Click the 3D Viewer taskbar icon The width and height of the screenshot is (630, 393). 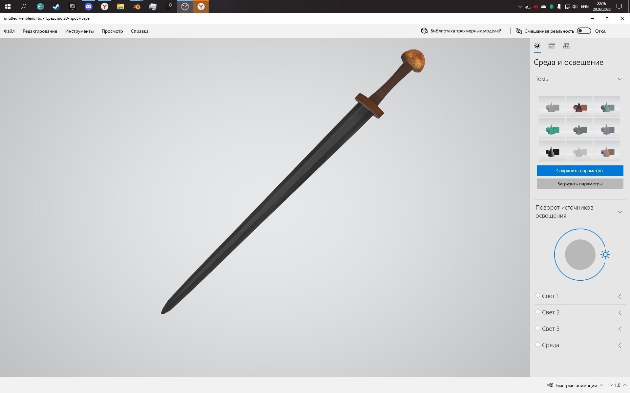[185, 7]
